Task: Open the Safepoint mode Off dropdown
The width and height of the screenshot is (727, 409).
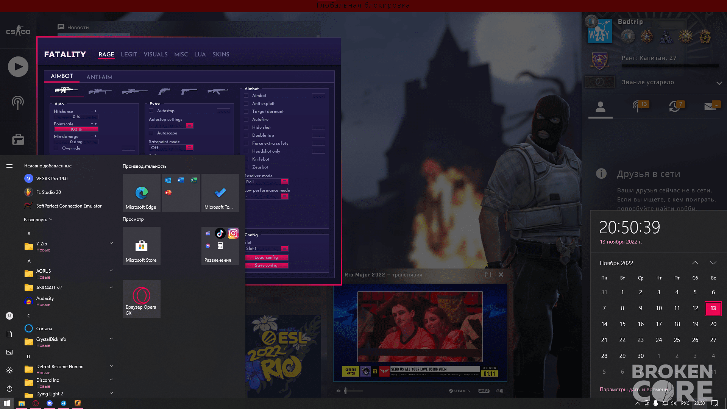Action: 171,148
